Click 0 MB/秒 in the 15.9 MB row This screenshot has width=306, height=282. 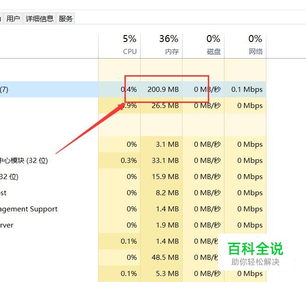click(207, 177)
